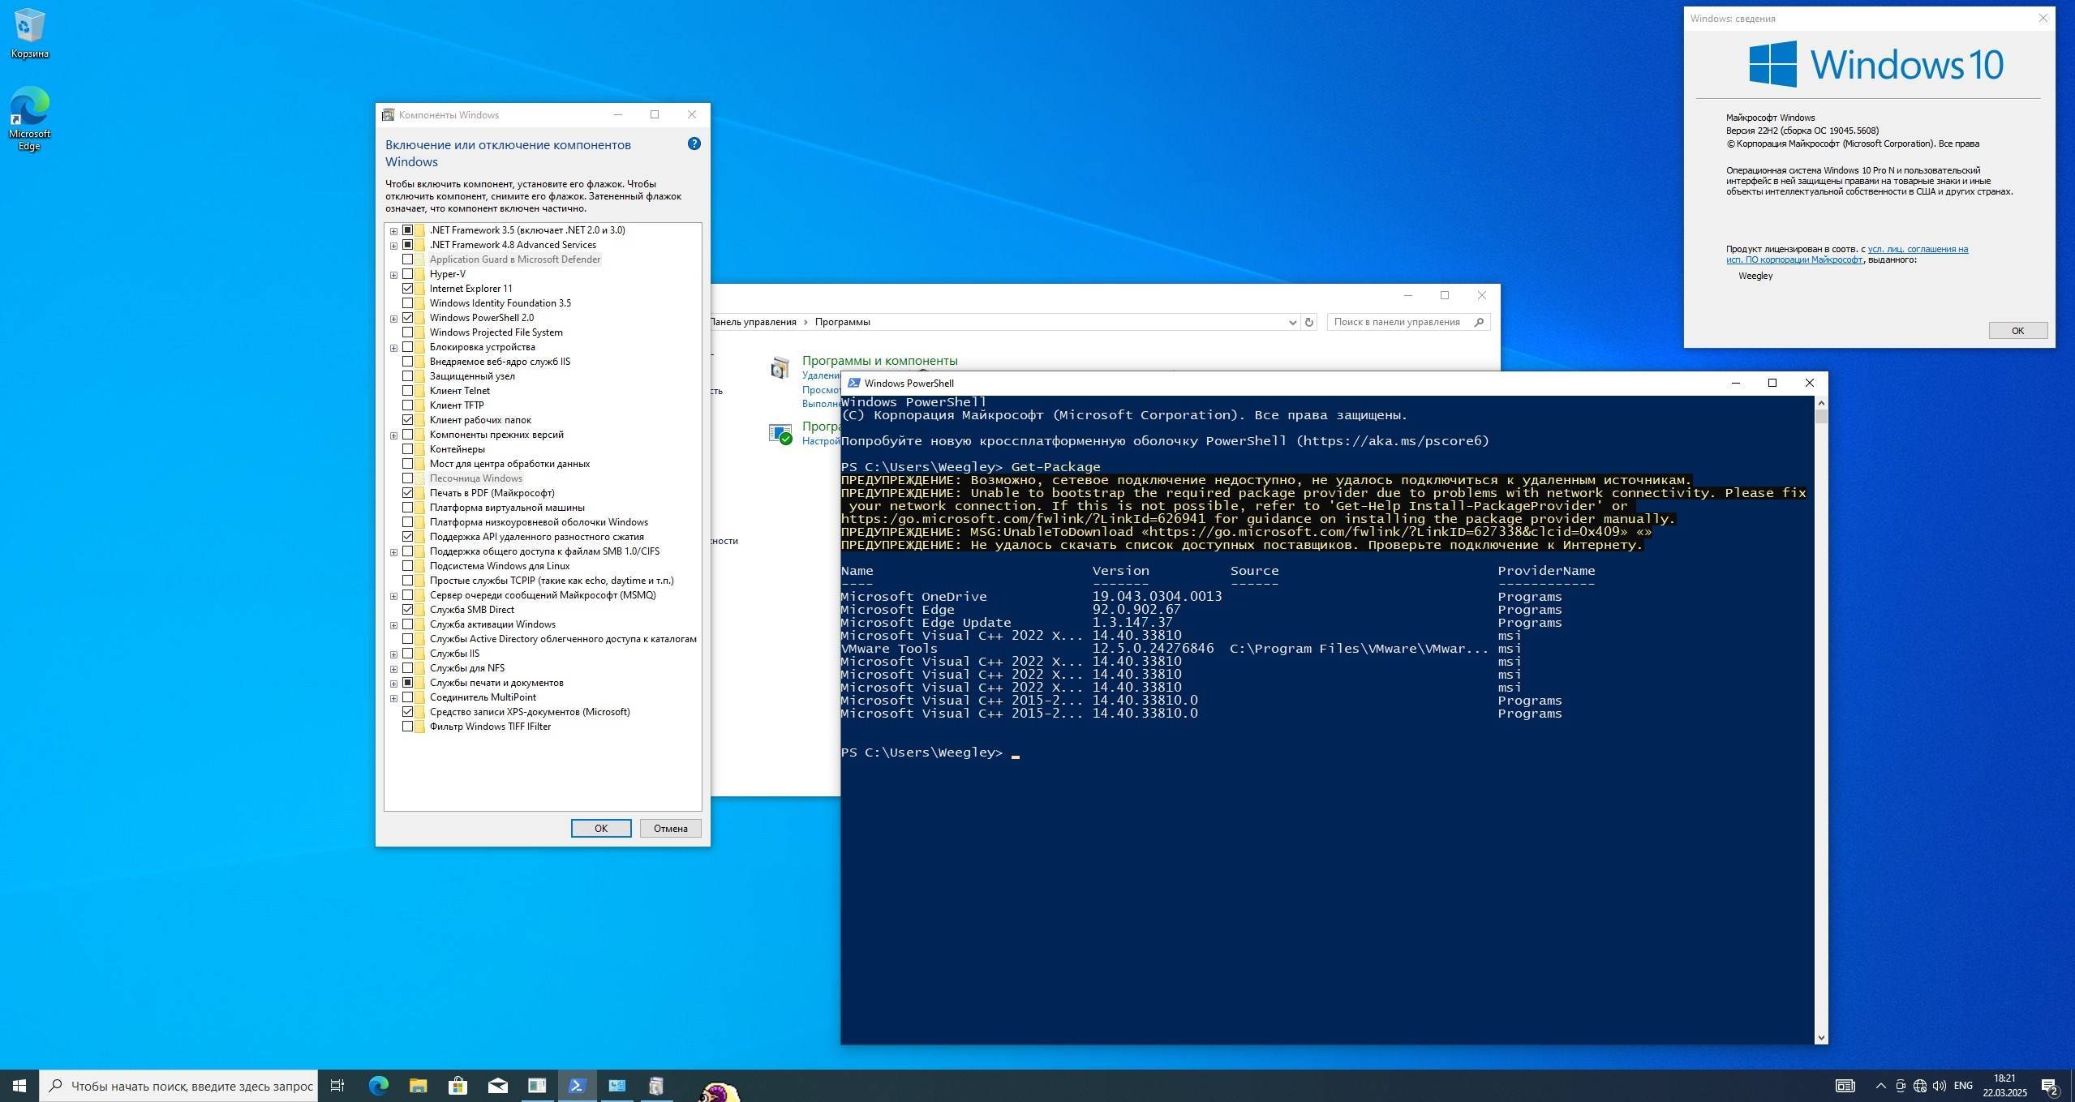Image resolution: width=2075 pixels, height=1102 pixels.
Task: Open the address bar history dropdown
Action: pos(1292,322)
